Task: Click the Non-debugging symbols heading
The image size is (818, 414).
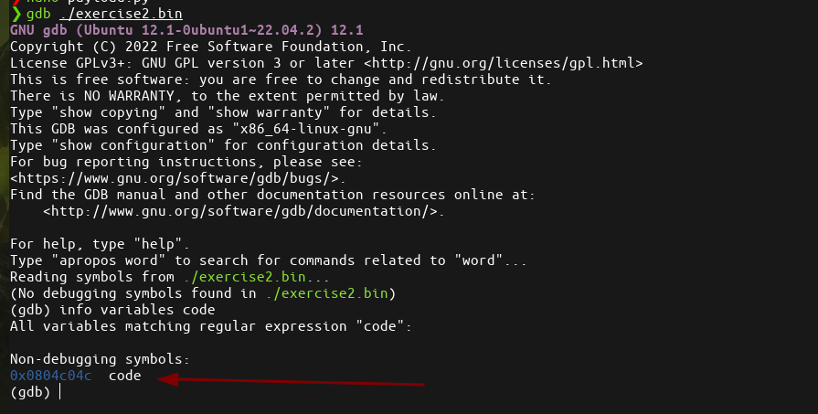Action: [101, 359]
